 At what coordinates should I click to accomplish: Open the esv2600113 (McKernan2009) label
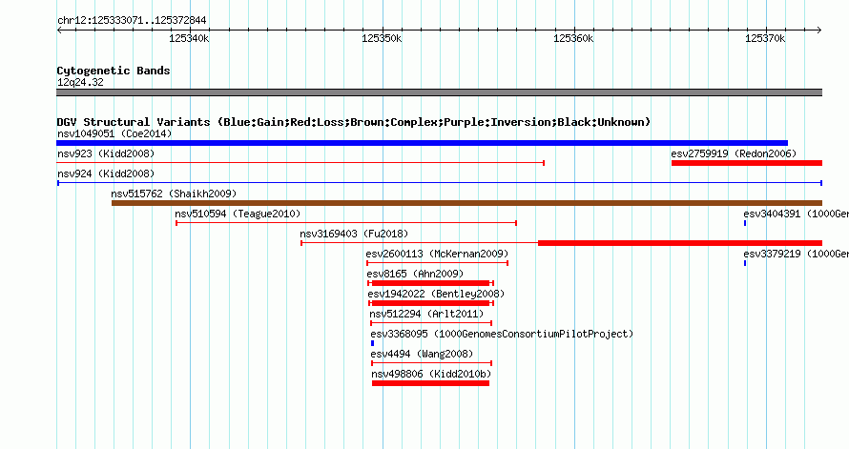(437, 254)
